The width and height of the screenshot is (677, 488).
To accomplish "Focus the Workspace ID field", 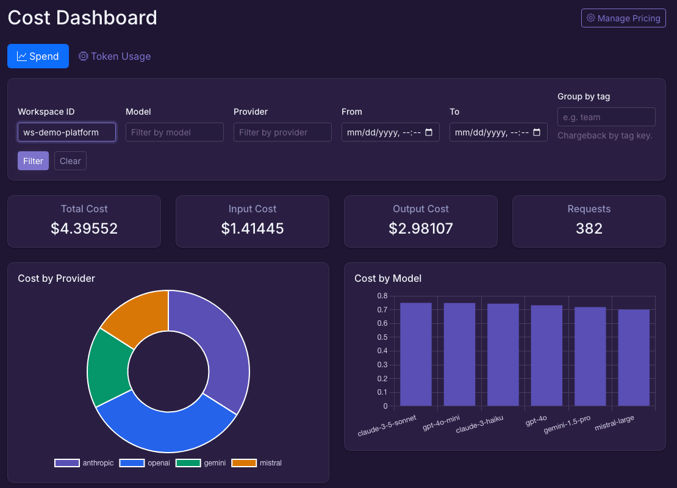I will (x=67, y=132).
